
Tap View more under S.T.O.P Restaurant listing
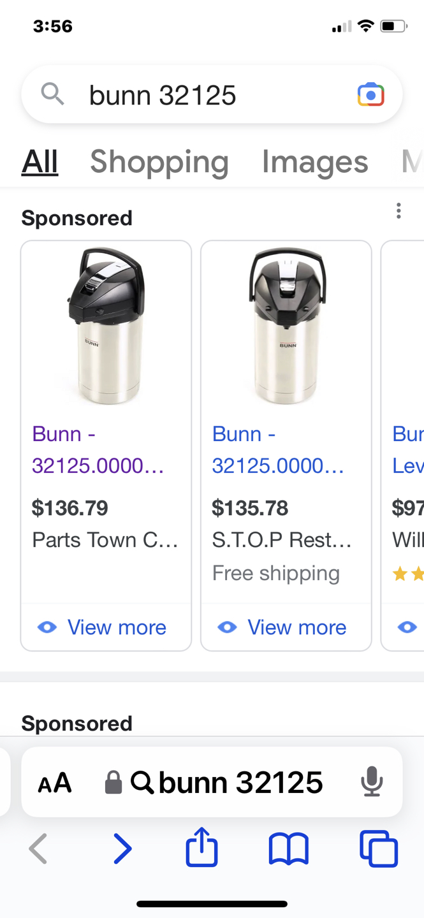point(286,627)
